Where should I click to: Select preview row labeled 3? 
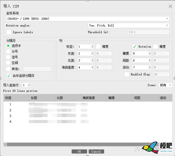pos(88,116)
